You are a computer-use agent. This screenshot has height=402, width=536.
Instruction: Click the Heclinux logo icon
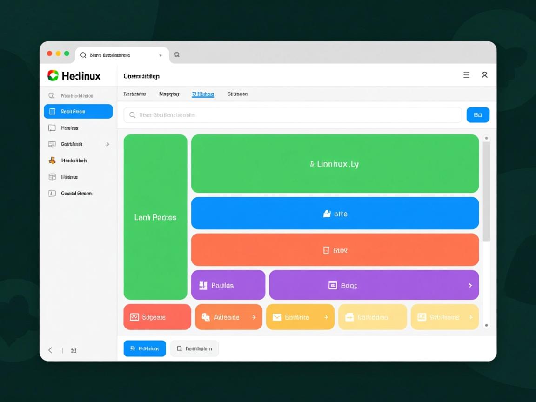(x=53, y=75)
